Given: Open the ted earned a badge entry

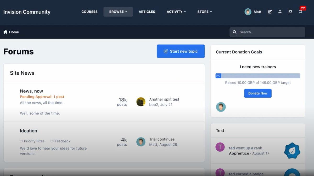Looking at the screenshot, I should [246, 174].
